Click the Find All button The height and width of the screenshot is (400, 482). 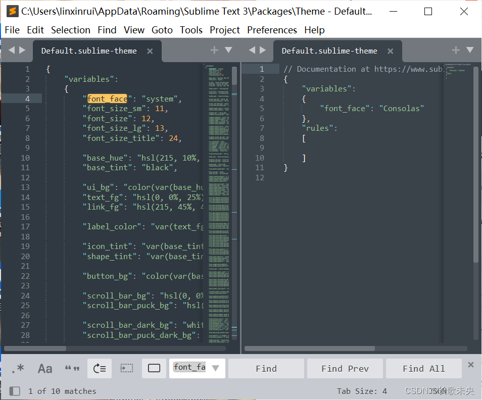pos(423,368)
